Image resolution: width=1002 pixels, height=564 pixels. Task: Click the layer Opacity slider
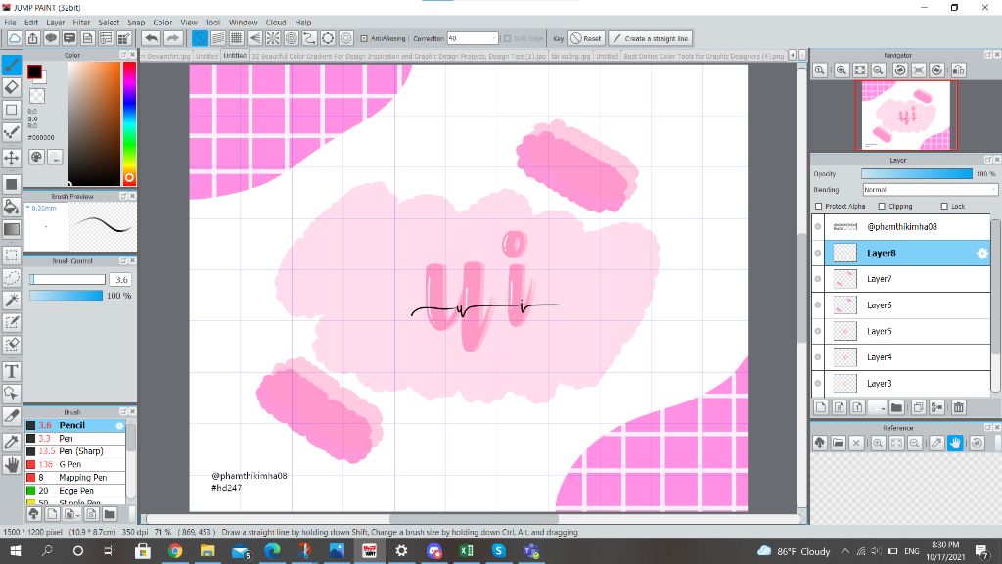pos(916,174)
